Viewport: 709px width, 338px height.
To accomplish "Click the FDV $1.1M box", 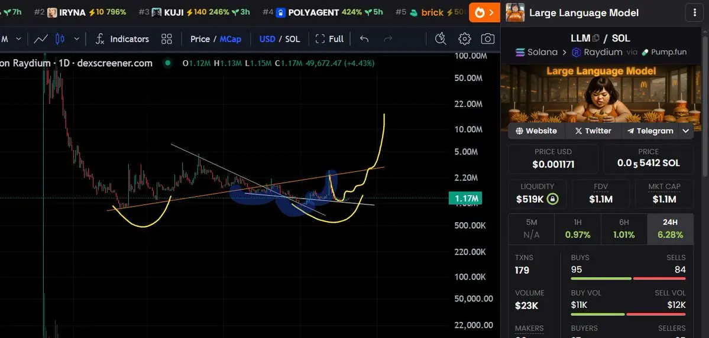I will [x=601, y=194].
